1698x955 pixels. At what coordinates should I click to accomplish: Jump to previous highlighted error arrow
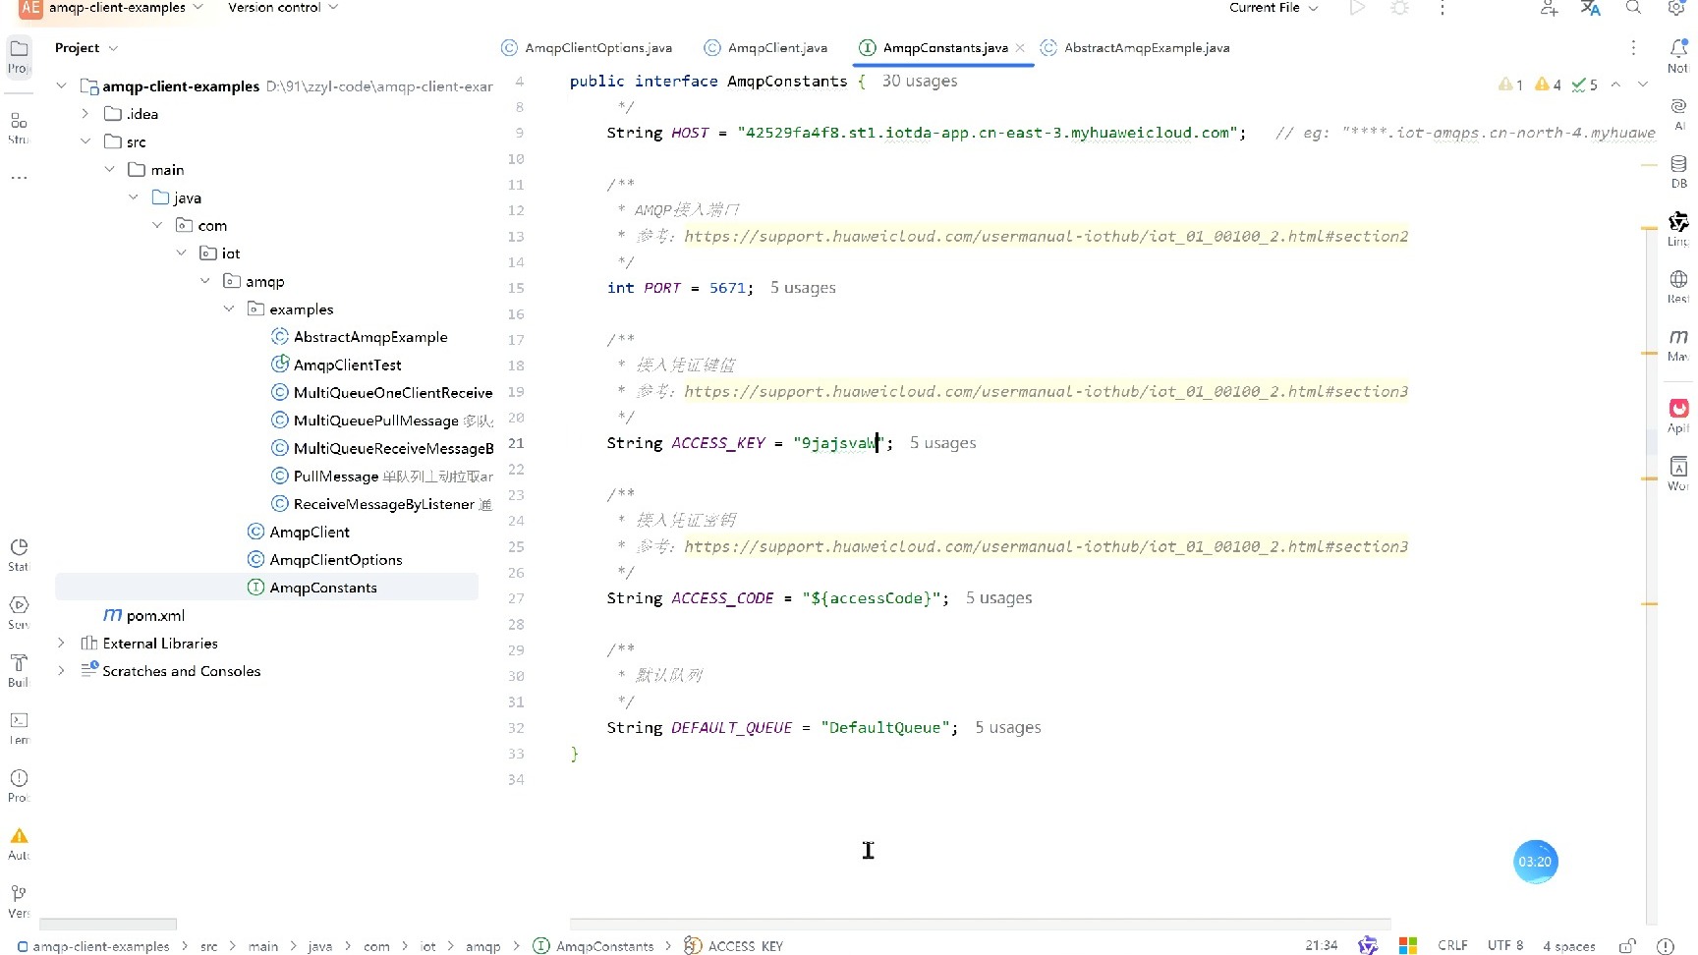(x=1615, y=84)
